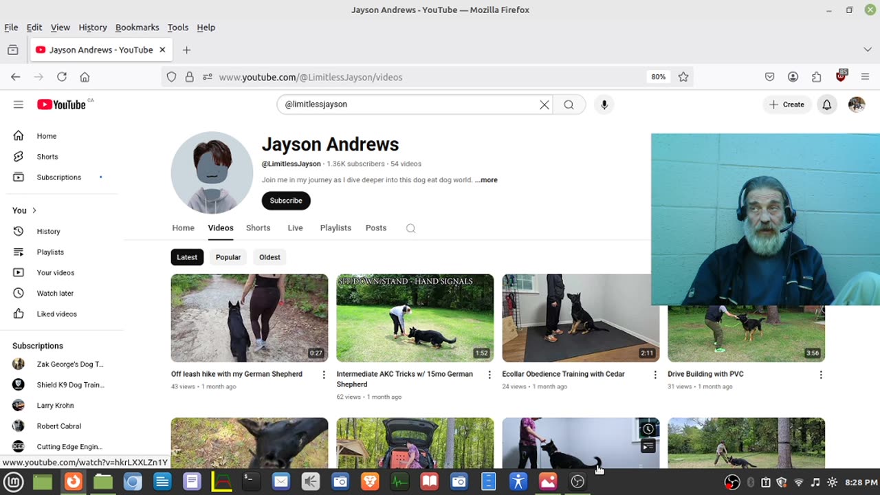Show site security padlock information

coord(190,77)
